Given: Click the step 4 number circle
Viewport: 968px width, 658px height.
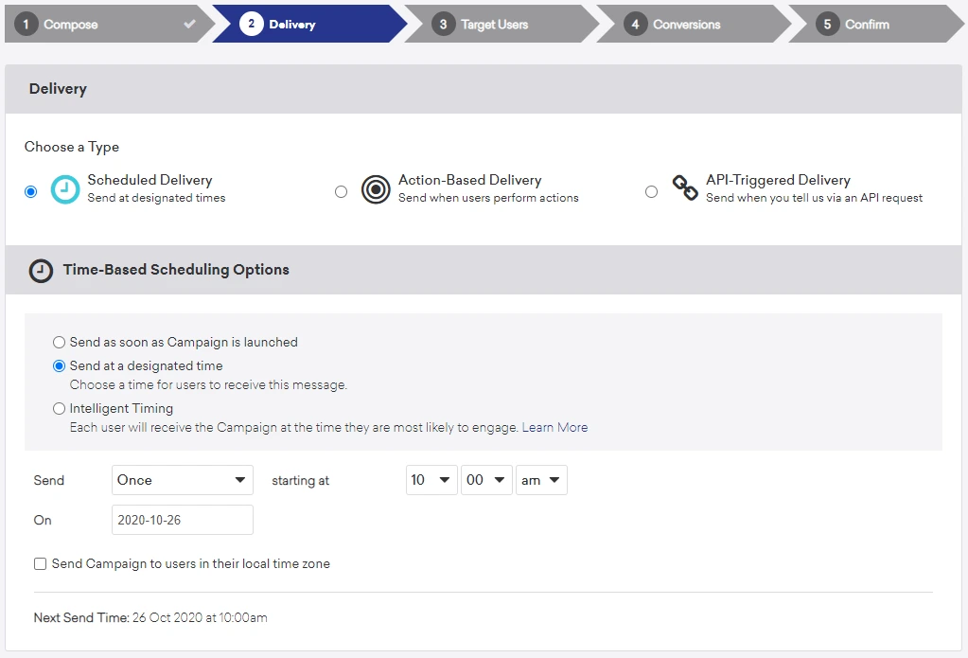Looking at the screenshot, I should pyautogui.click(x=635, y=25).
